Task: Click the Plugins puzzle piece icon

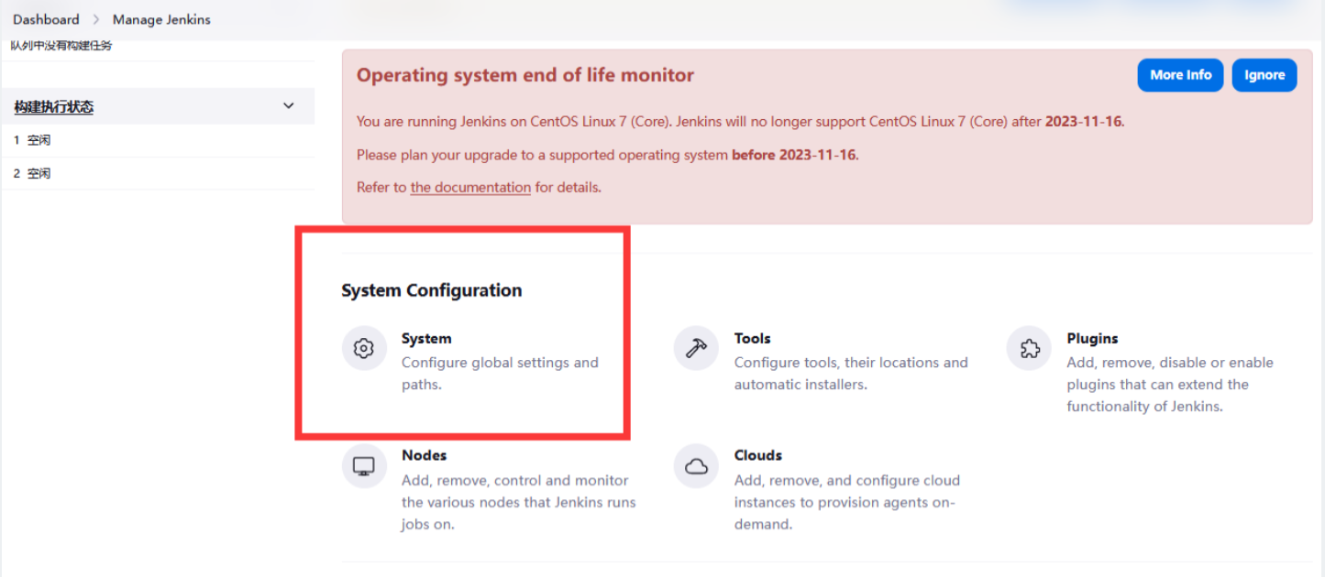Action: pos(1030,349)
